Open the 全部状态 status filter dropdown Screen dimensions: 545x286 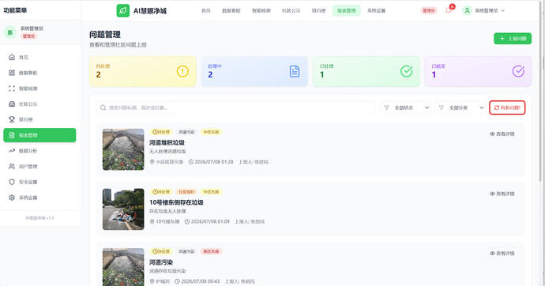406,107
